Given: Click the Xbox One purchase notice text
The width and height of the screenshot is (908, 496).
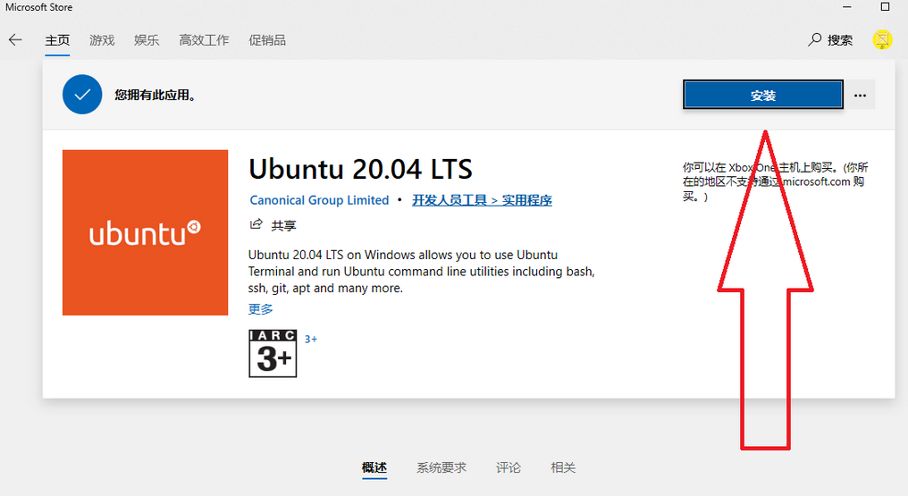Looking at the screenshot, I should (775, 181).
